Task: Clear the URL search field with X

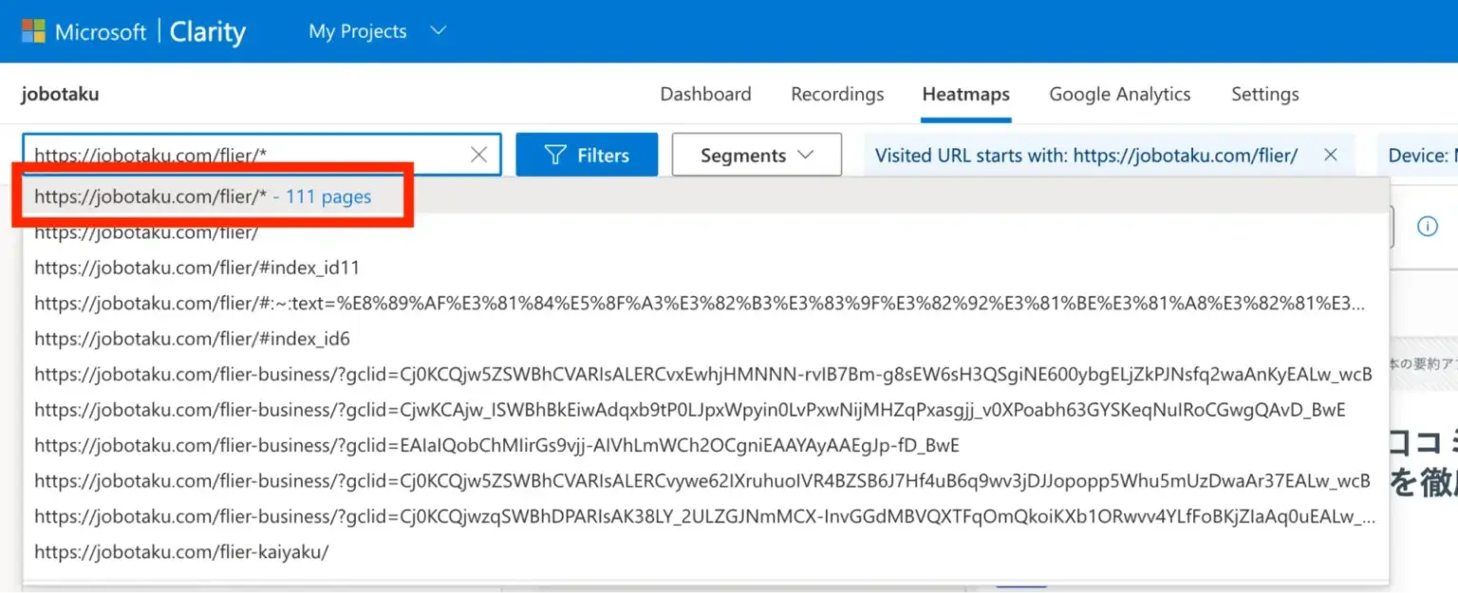Action: point(479,155)
